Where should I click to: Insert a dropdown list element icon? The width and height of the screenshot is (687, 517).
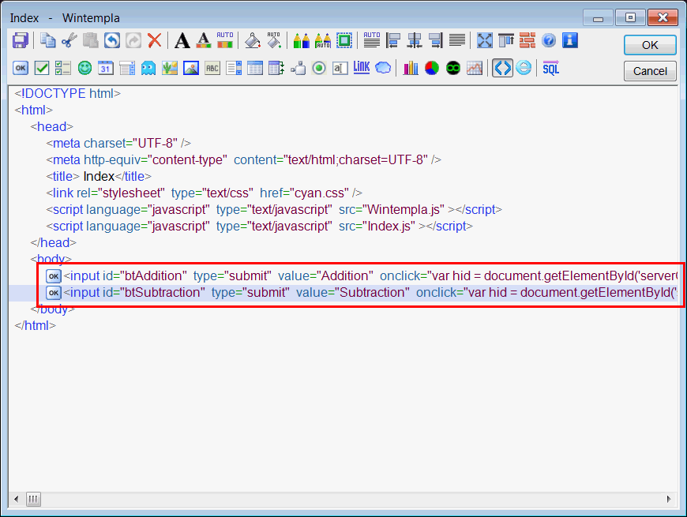[127, 69]
